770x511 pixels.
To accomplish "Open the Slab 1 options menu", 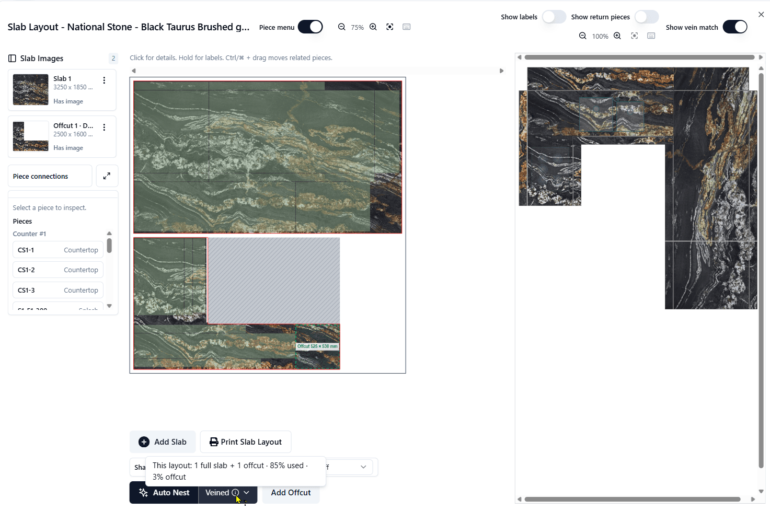I will [x=104, y=80].
